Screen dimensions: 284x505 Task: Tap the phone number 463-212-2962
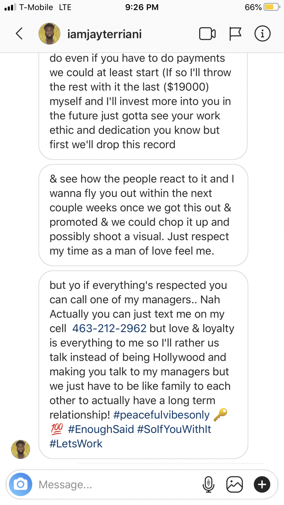point(109,329)
